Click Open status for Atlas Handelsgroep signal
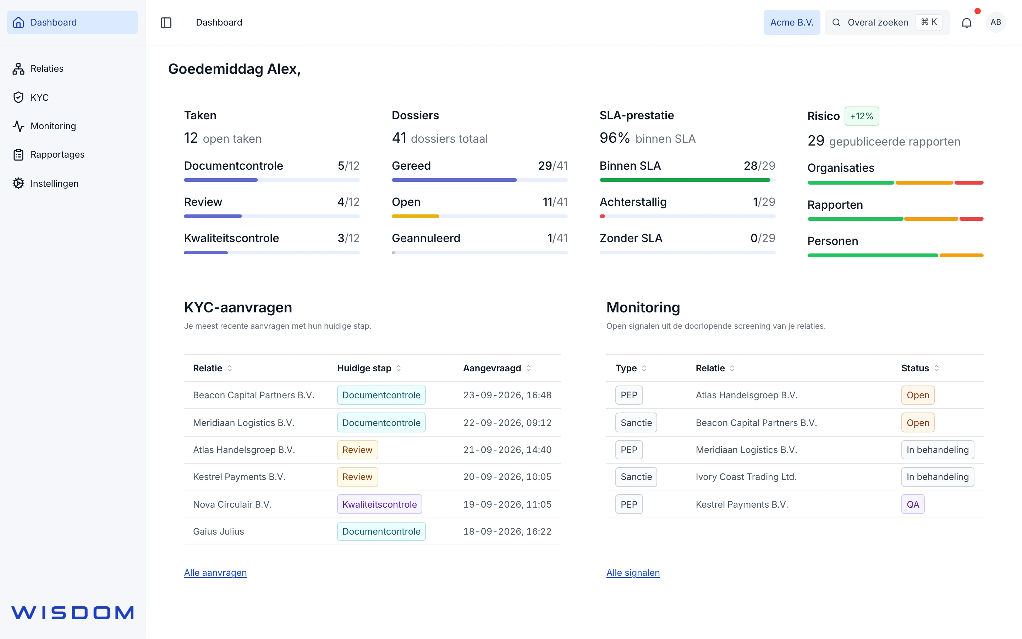This screenshot has width=1022, height=639. click(x=918, y=395)
